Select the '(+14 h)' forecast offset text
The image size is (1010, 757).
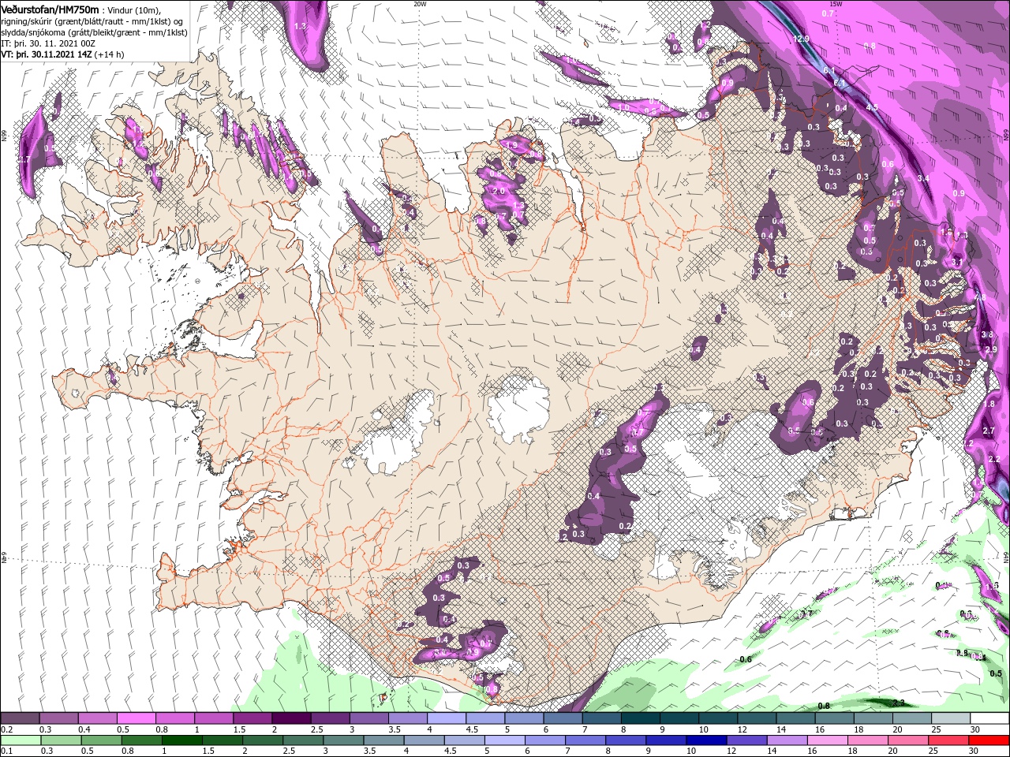(110, 54)
